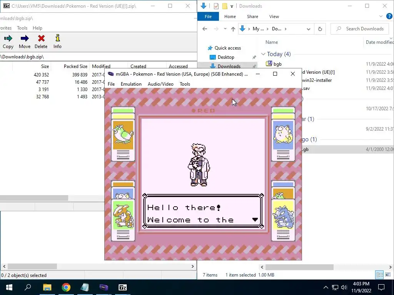The image size is (394, 295).
Task: Click the 7-Zip path field showing bgb.zip
Action: click(98, 57)
